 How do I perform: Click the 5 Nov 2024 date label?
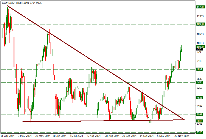[x=164, y=136]
